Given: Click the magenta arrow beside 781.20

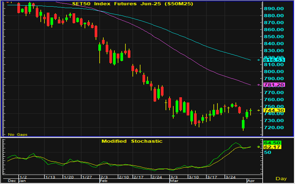Looking at the screenshot, I should point(259,85).
